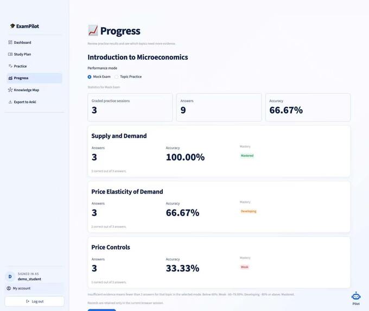Click the demo_student username text
The height and width of the screenshot is (311, 369).
tap(29, 279)
